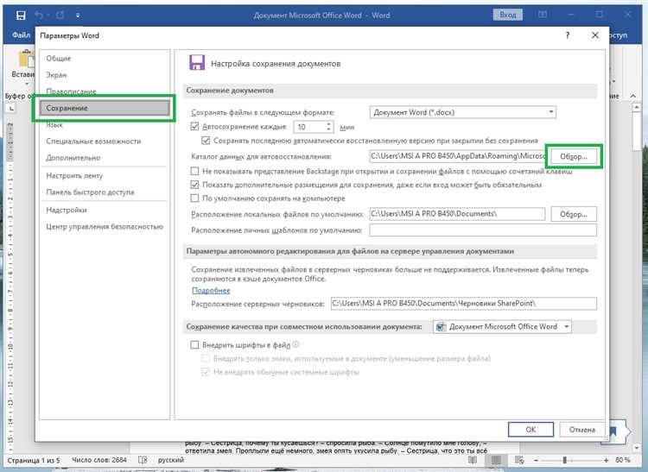Image resolution: width=648 pixels, height=472 pixels.
Task: Toggle Сохранять последнюю автоматически восстановленную версию checkbox
Action: point(206,141)
